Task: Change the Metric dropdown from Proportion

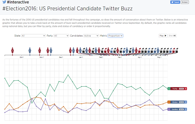Action: click(115, 36)
